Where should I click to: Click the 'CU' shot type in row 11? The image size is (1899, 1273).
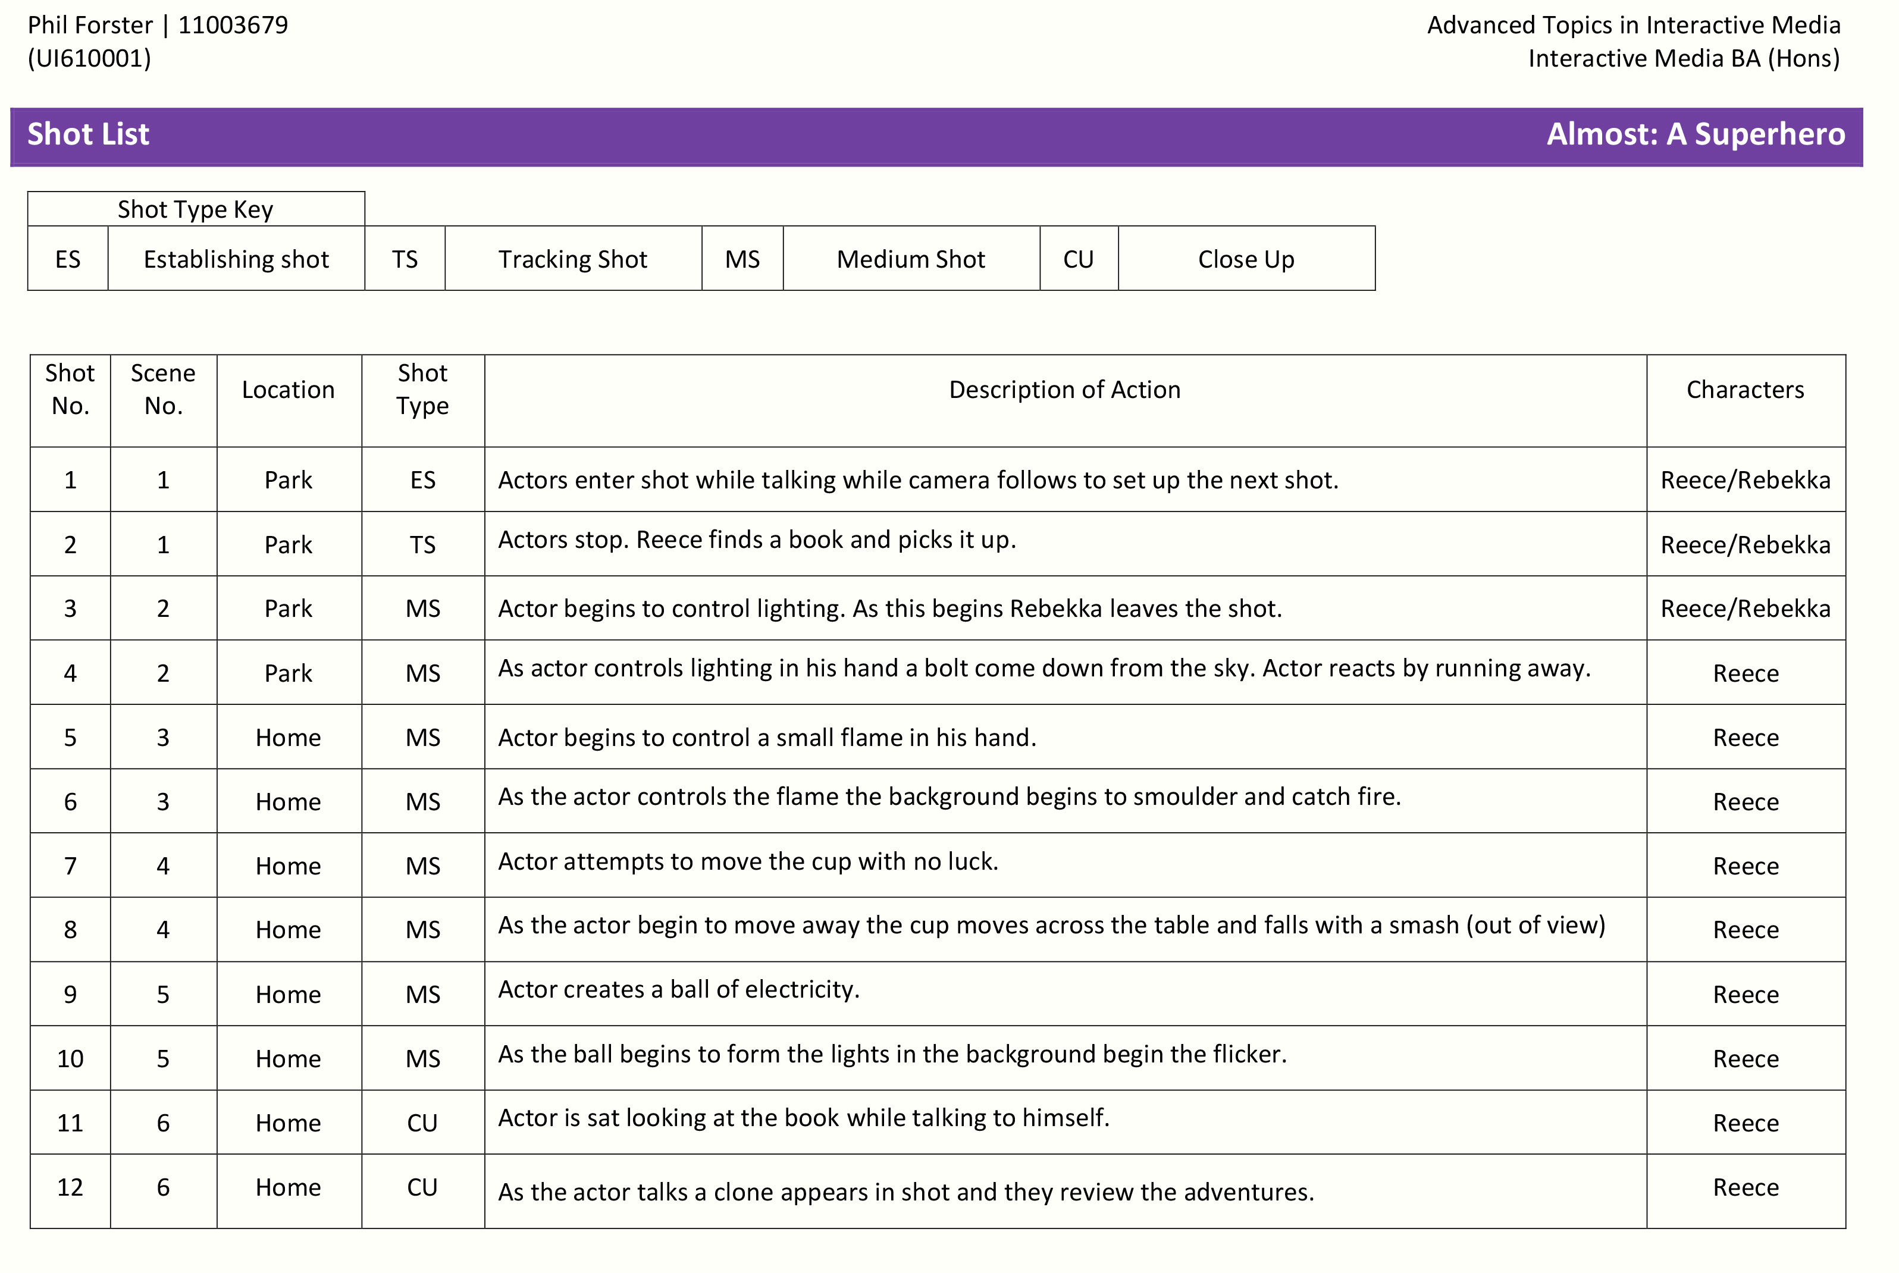tap(422, 1123)
